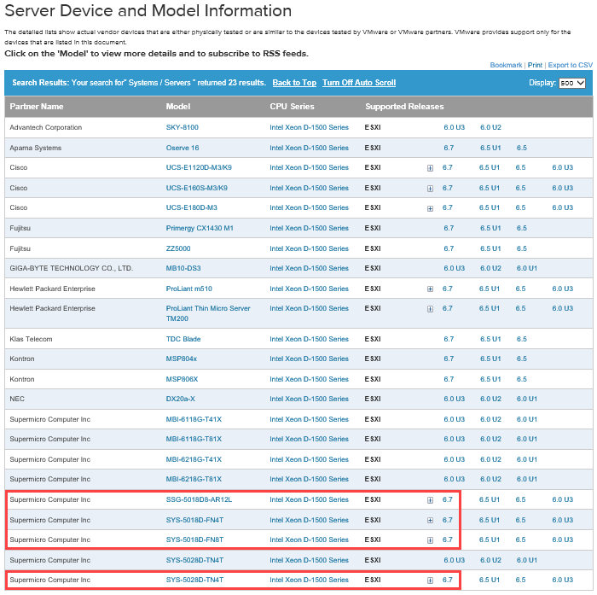Expand releases for SYS-5028D-TN4T row listing 6.7
Image resolution: width=597 pixels, height=595 pixels.
430,580
